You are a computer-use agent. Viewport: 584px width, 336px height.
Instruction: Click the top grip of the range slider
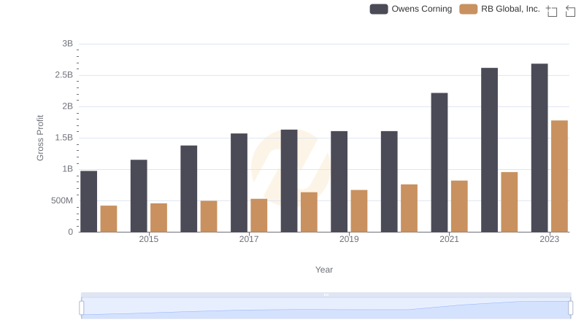326,295
